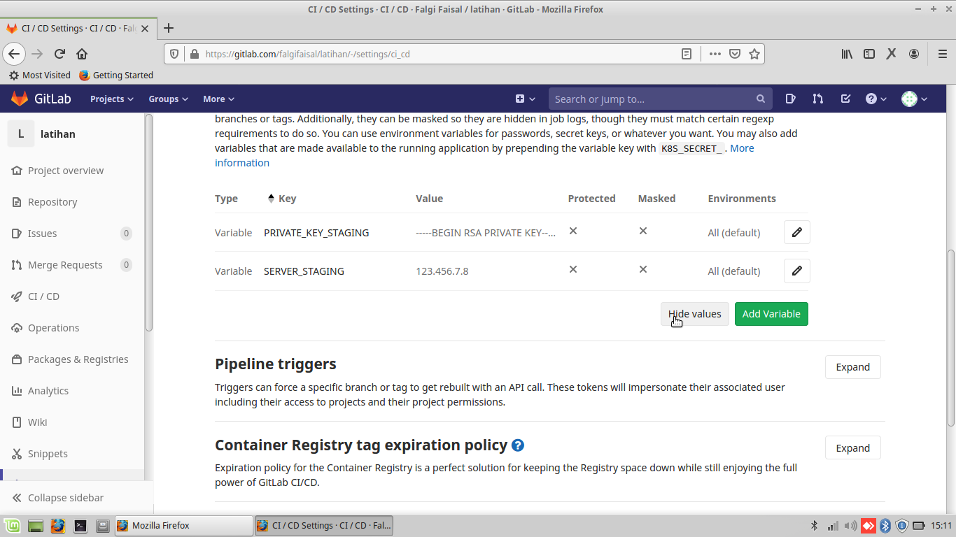Click the To-Do list icon in top bar
This screenshot has width=956, height=537.
(x=845, y=99)
